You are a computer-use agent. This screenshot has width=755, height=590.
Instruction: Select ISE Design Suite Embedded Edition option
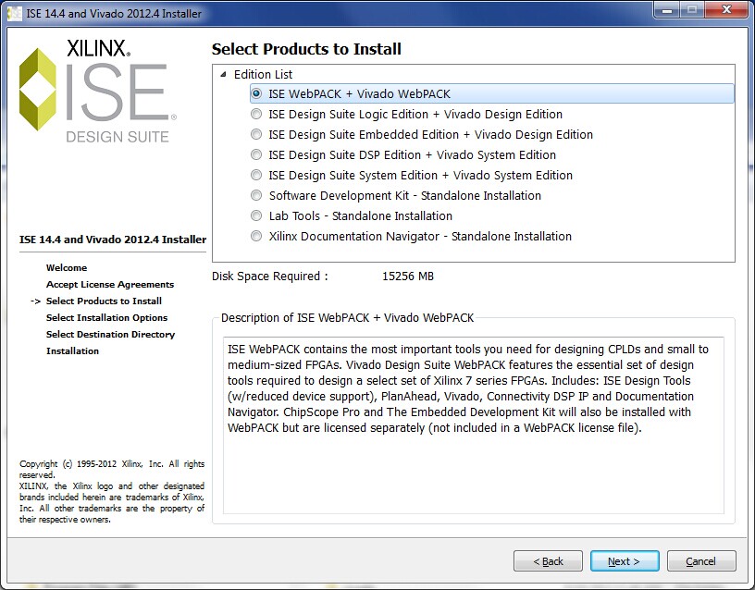pyautogui.click(x=256, y=135)
